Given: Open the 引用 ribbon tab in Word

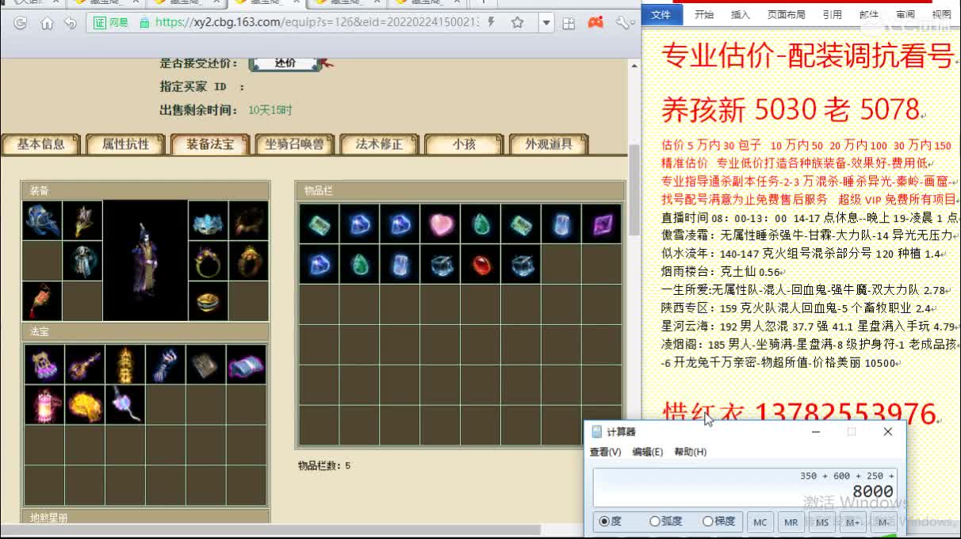Looking at the screenshot, I should click(x=833, y=14).
